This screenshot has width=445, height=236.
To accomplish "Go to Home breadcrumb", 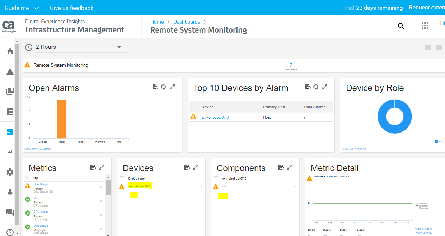I will 157,22.
